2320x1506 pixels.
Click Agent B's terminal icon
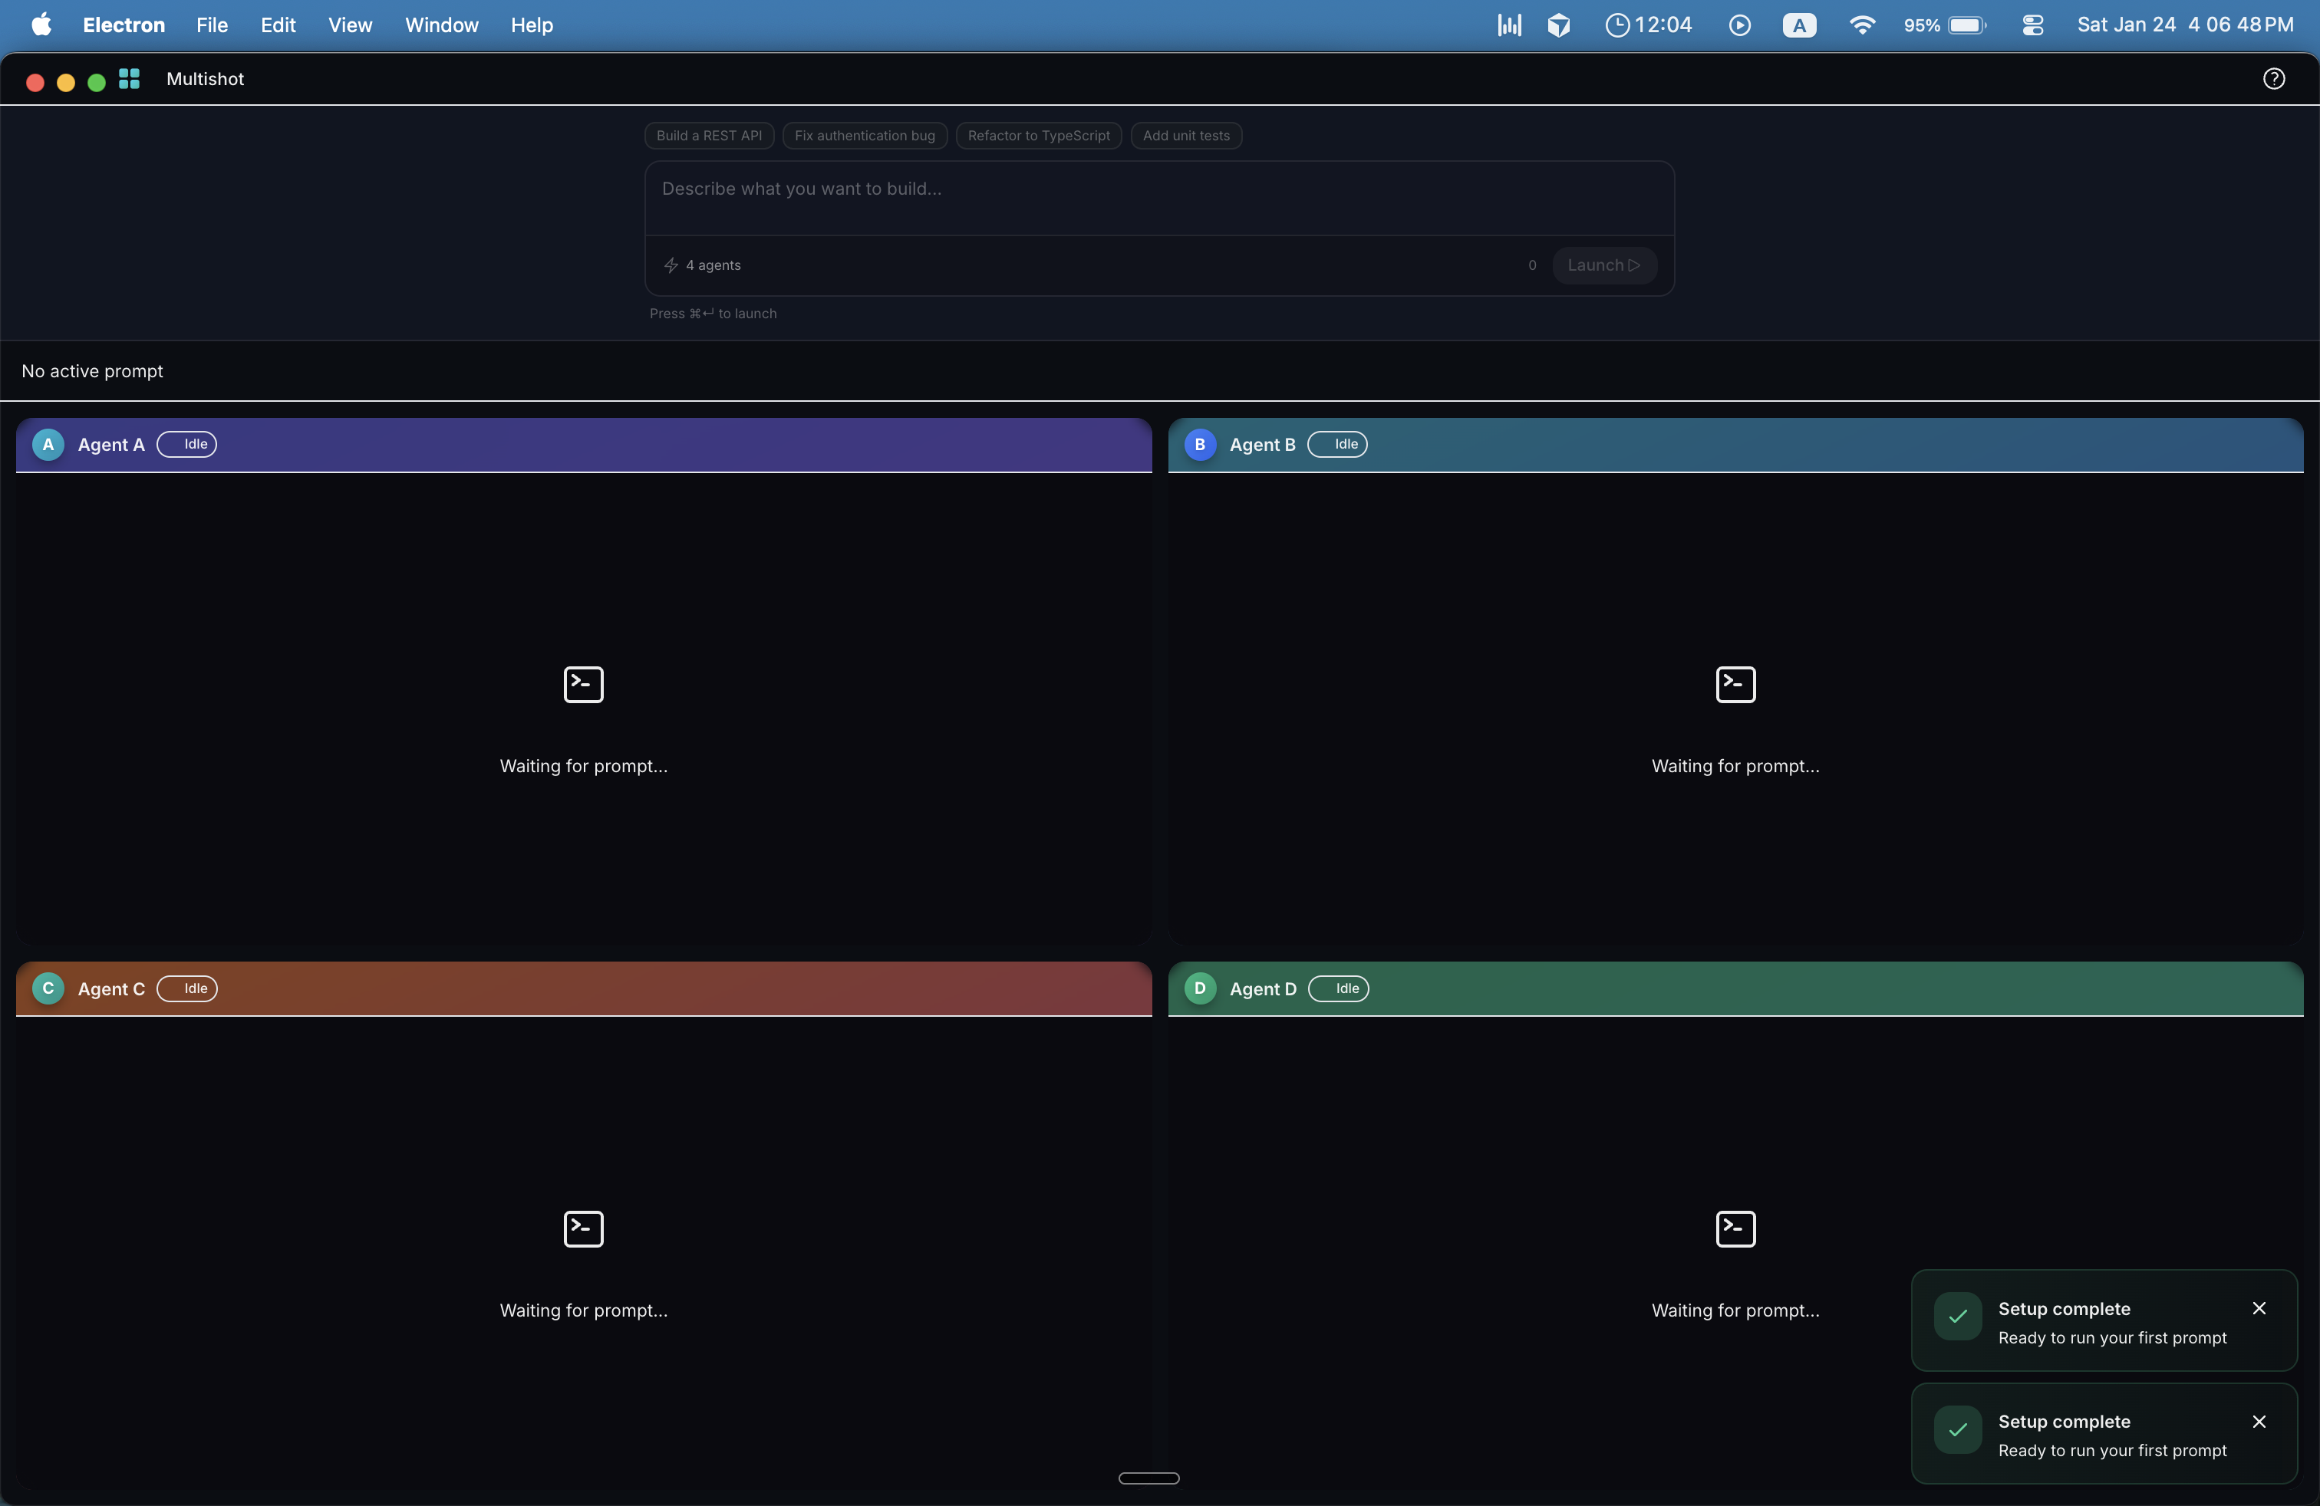click(1735, 684)
